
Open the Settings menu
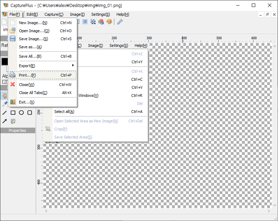100,14
